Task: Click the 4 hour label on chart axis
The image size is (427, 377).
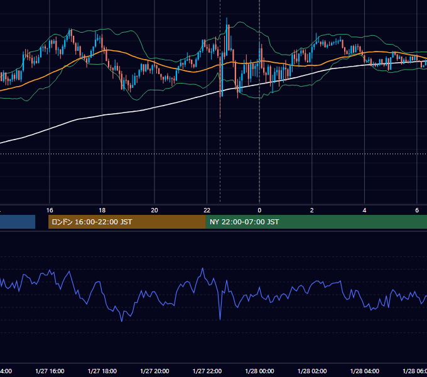Action: (x=364, y=210)
